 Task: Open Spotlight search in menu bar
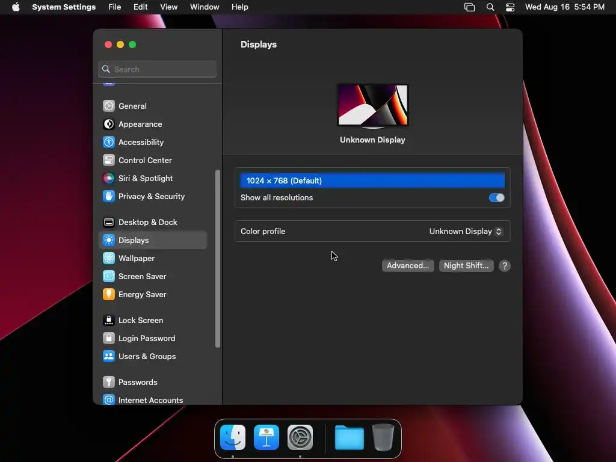pyautogui.click(x=490, y=7)
